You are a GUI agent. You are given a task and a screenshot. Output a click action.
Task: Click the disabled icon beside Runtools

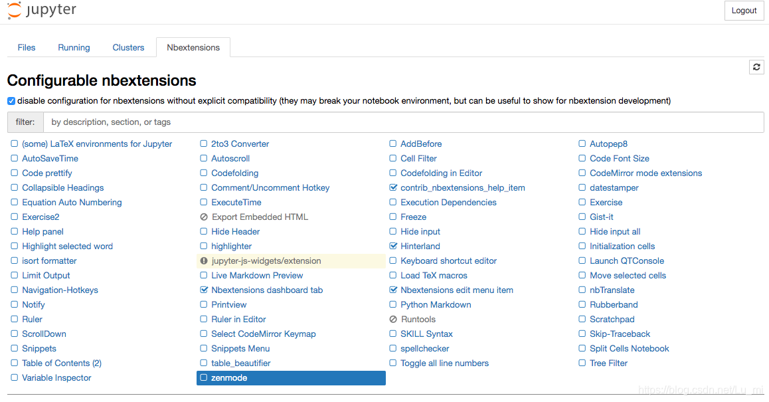pyautogui.click(x=393, y=320)
